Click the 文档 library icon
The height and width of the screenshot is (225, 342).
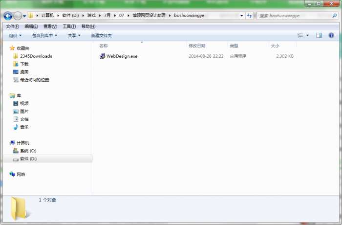pos(16,119)
